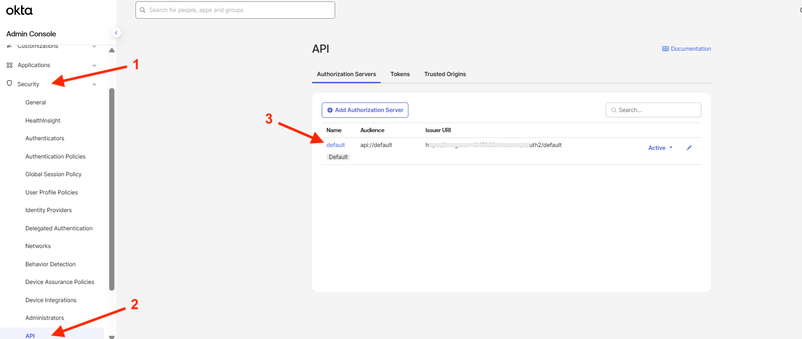Open Identity Providers in the sidebar
The width and height of the screenshot is (802, 339).
tap(48, 210)
